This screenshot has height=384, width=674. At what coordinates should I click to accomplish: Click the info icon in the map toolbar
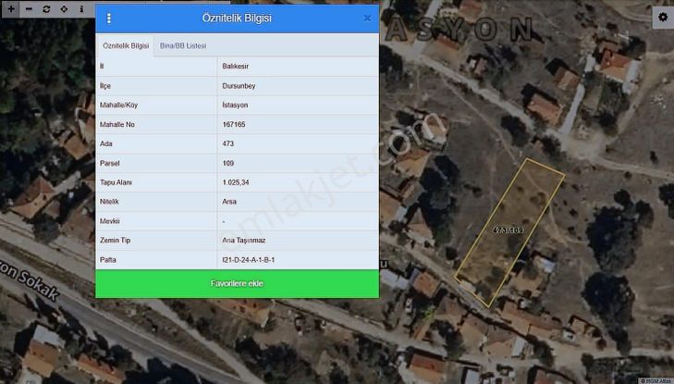(x=81, y=8)
